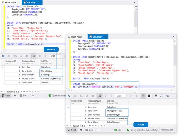Add new view with plus in back window
The width and height of the screenshot is (180, 138).
tap(33, 96)
